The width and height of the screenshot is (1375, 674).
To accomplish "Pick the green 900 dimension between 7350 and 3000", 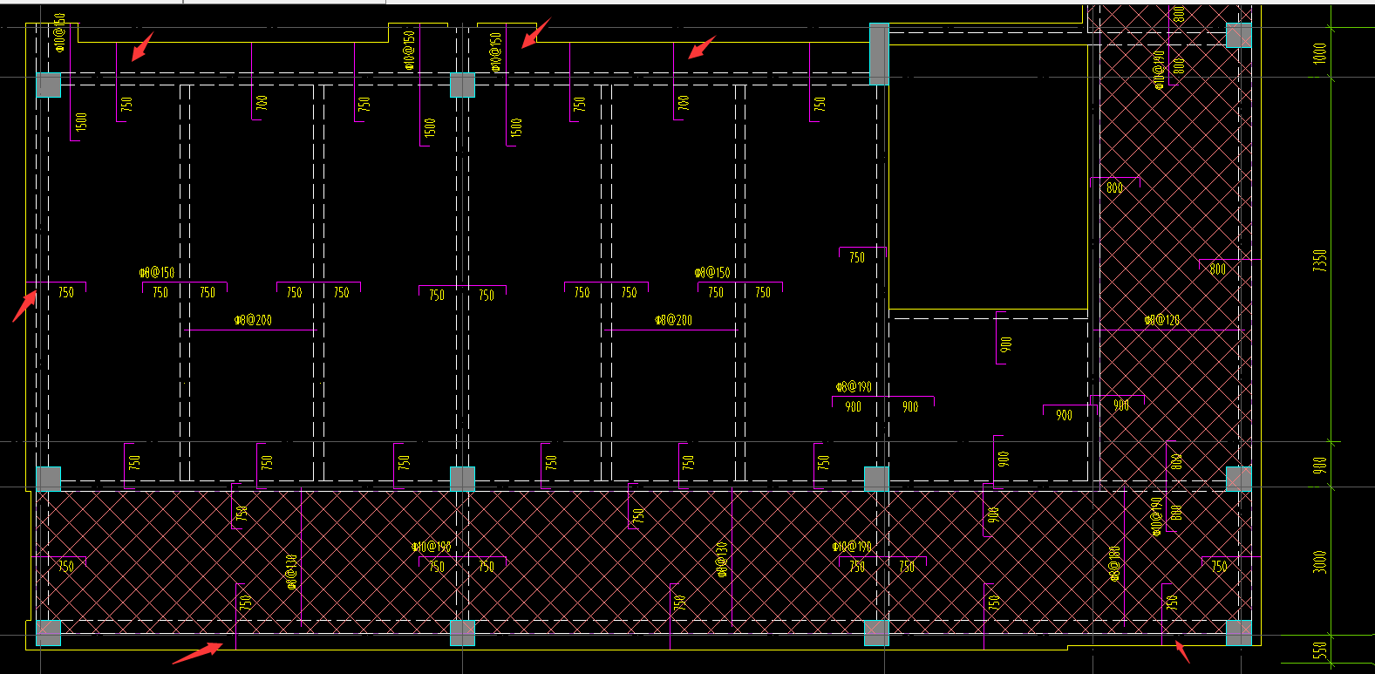I will 1320,466.
